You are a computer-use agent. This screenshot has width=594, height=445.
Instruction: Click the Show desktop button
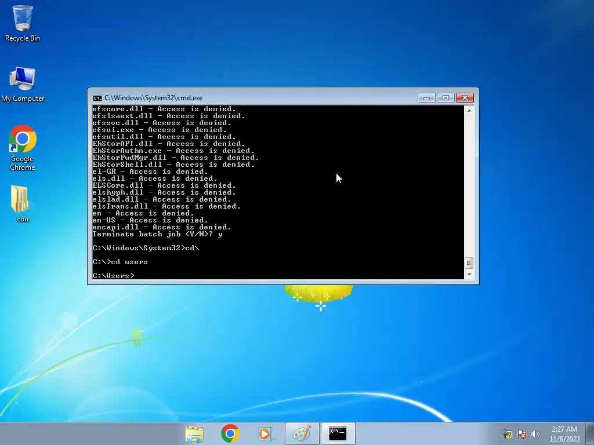pyautogui.click(x=589, y=433)
